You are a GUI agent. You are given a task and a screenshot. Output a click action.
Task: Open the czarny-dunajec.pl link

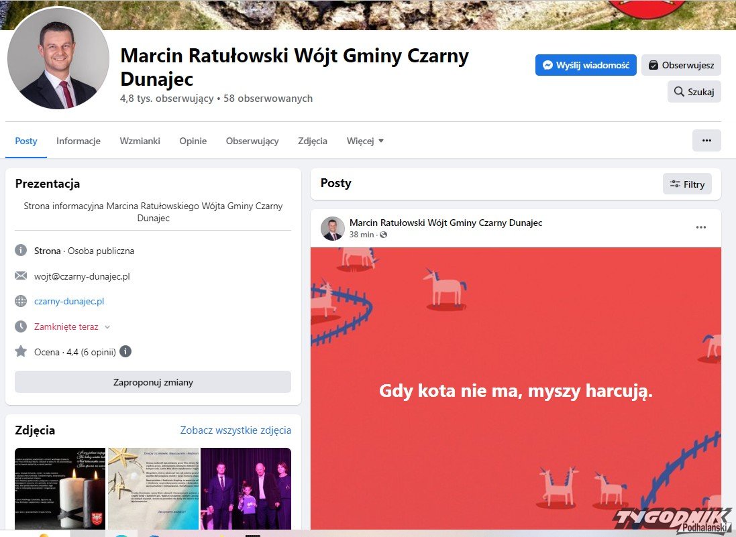pyautogui.click(x=69, y=302)
